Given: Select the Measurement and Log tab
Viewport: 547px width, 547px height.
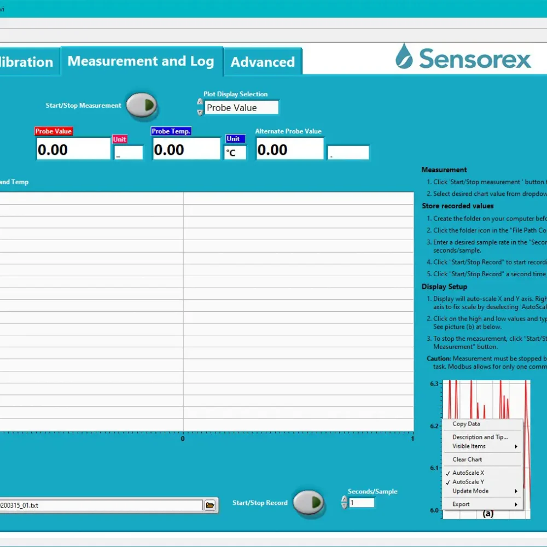Looking at the screenshot, I should pos(141,61).
